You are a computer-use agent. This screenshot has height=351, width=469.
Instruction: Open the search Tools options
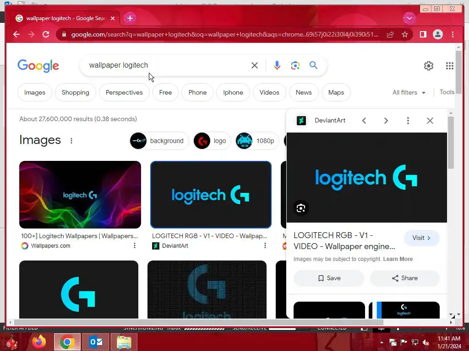pyautogui.click(x=447, y=92)
